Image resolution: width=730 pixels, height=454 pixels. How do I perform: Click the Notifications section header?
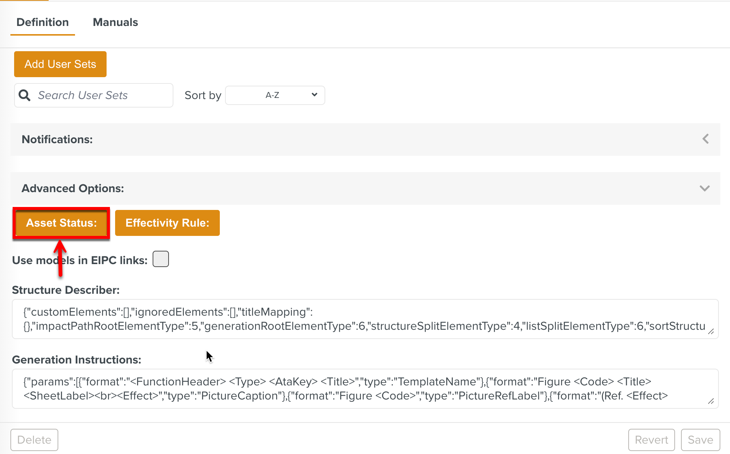57,139
